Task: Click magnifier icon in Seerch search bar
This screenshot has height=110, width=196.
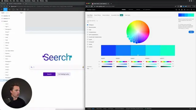Action: pos(32,67)
